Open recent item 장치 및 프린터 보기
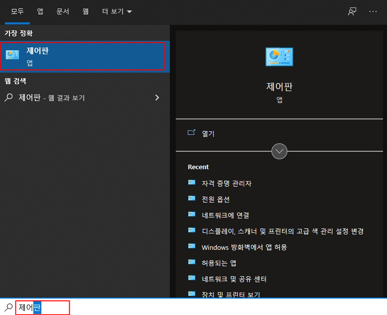387x315 pixels. pos(231,295)
